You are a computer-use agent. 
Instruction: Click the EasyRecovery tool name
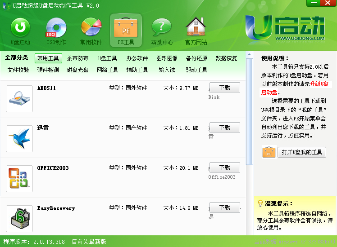[x=56, y=208]
